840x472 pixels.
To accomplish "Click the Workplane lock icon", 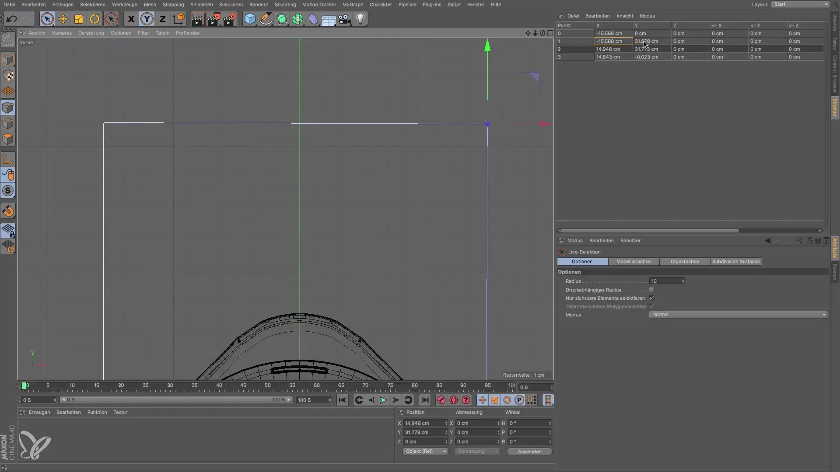I will tap(8, 230).
